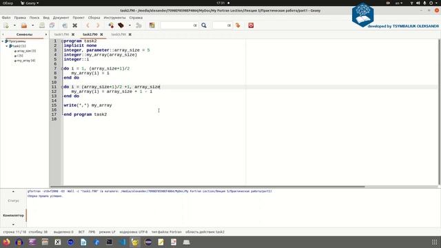Click the Open file toolbar icon
The image size is (441, 248).
24,25
